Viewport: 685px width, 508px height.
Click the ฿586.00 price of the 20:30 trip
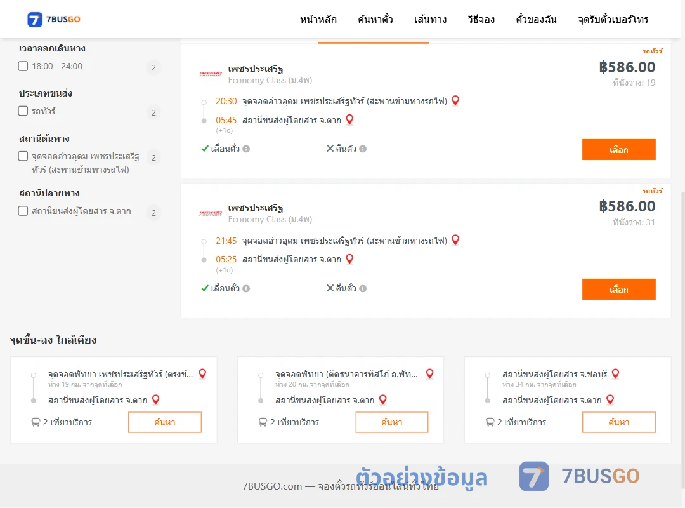tap(627, 67)
